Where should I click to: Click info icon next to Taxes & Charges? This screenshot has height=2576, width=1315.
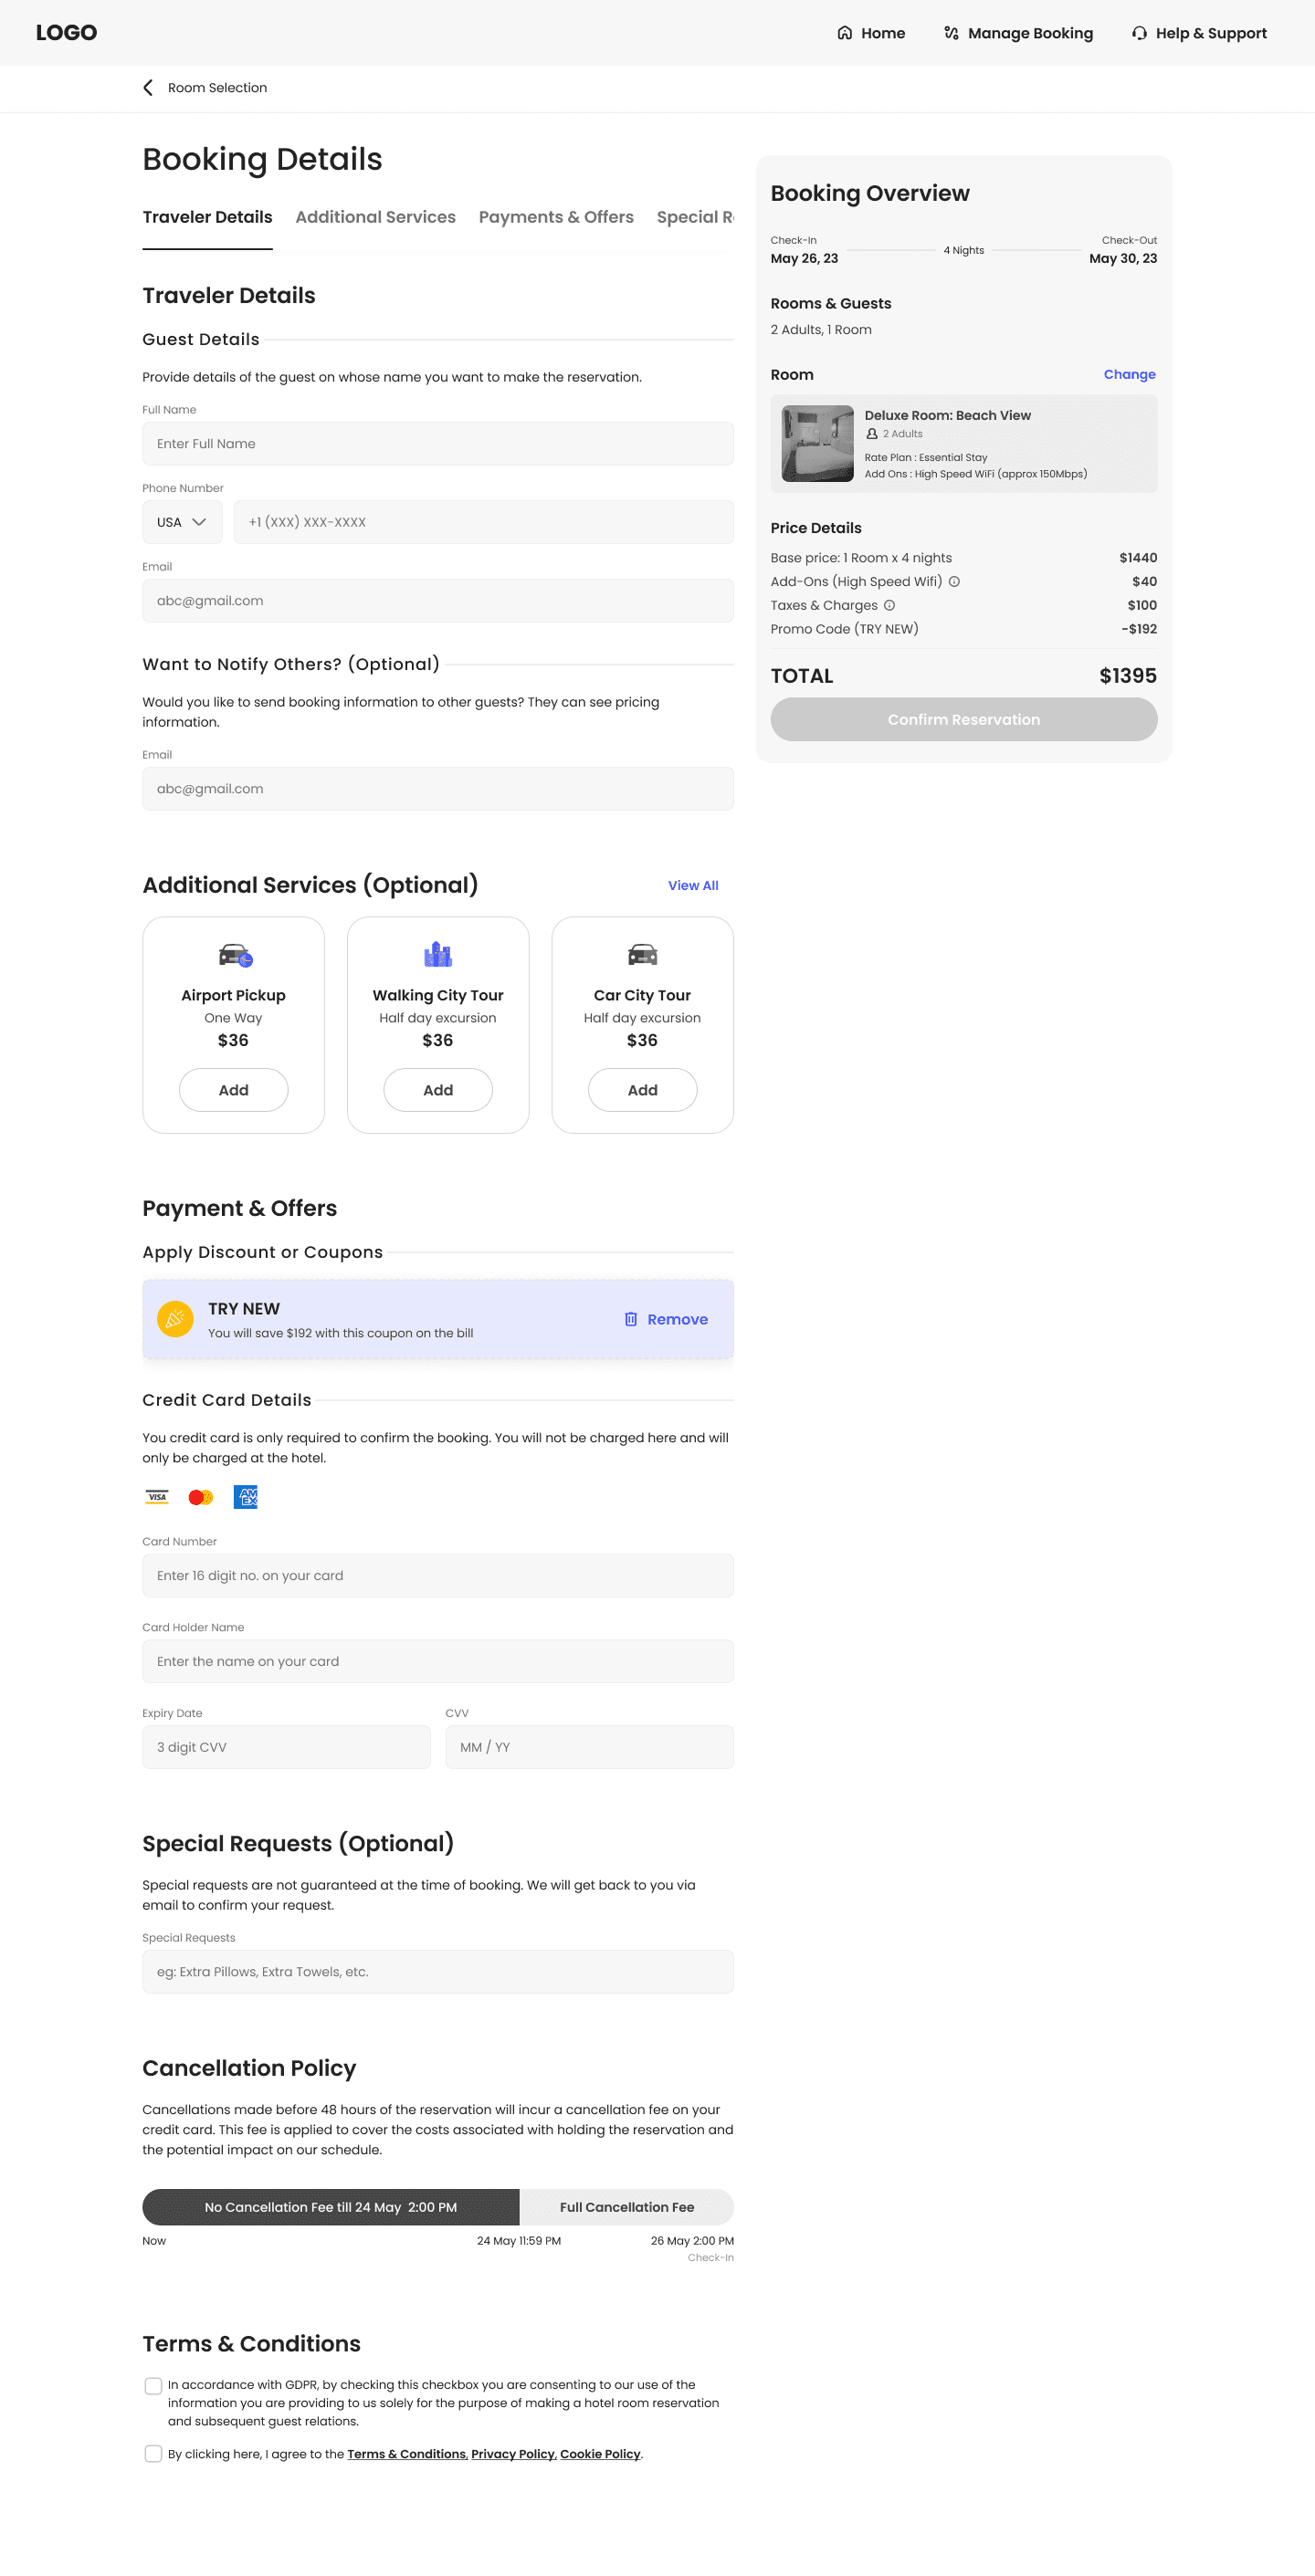[889, 605]
